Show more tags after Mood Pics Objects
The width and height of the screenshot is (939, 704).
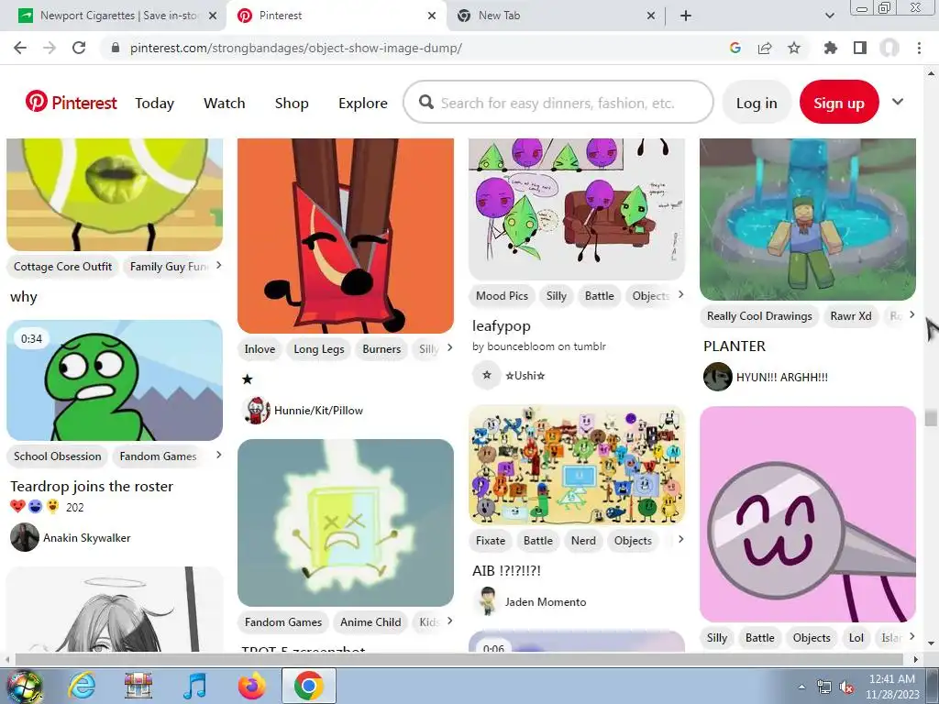681,294
